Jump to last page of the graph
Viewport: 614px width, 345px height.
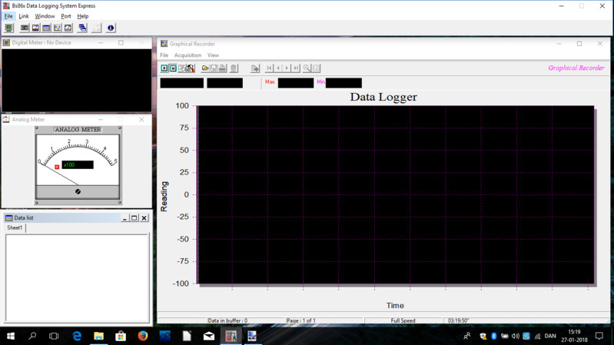point(296,68)
